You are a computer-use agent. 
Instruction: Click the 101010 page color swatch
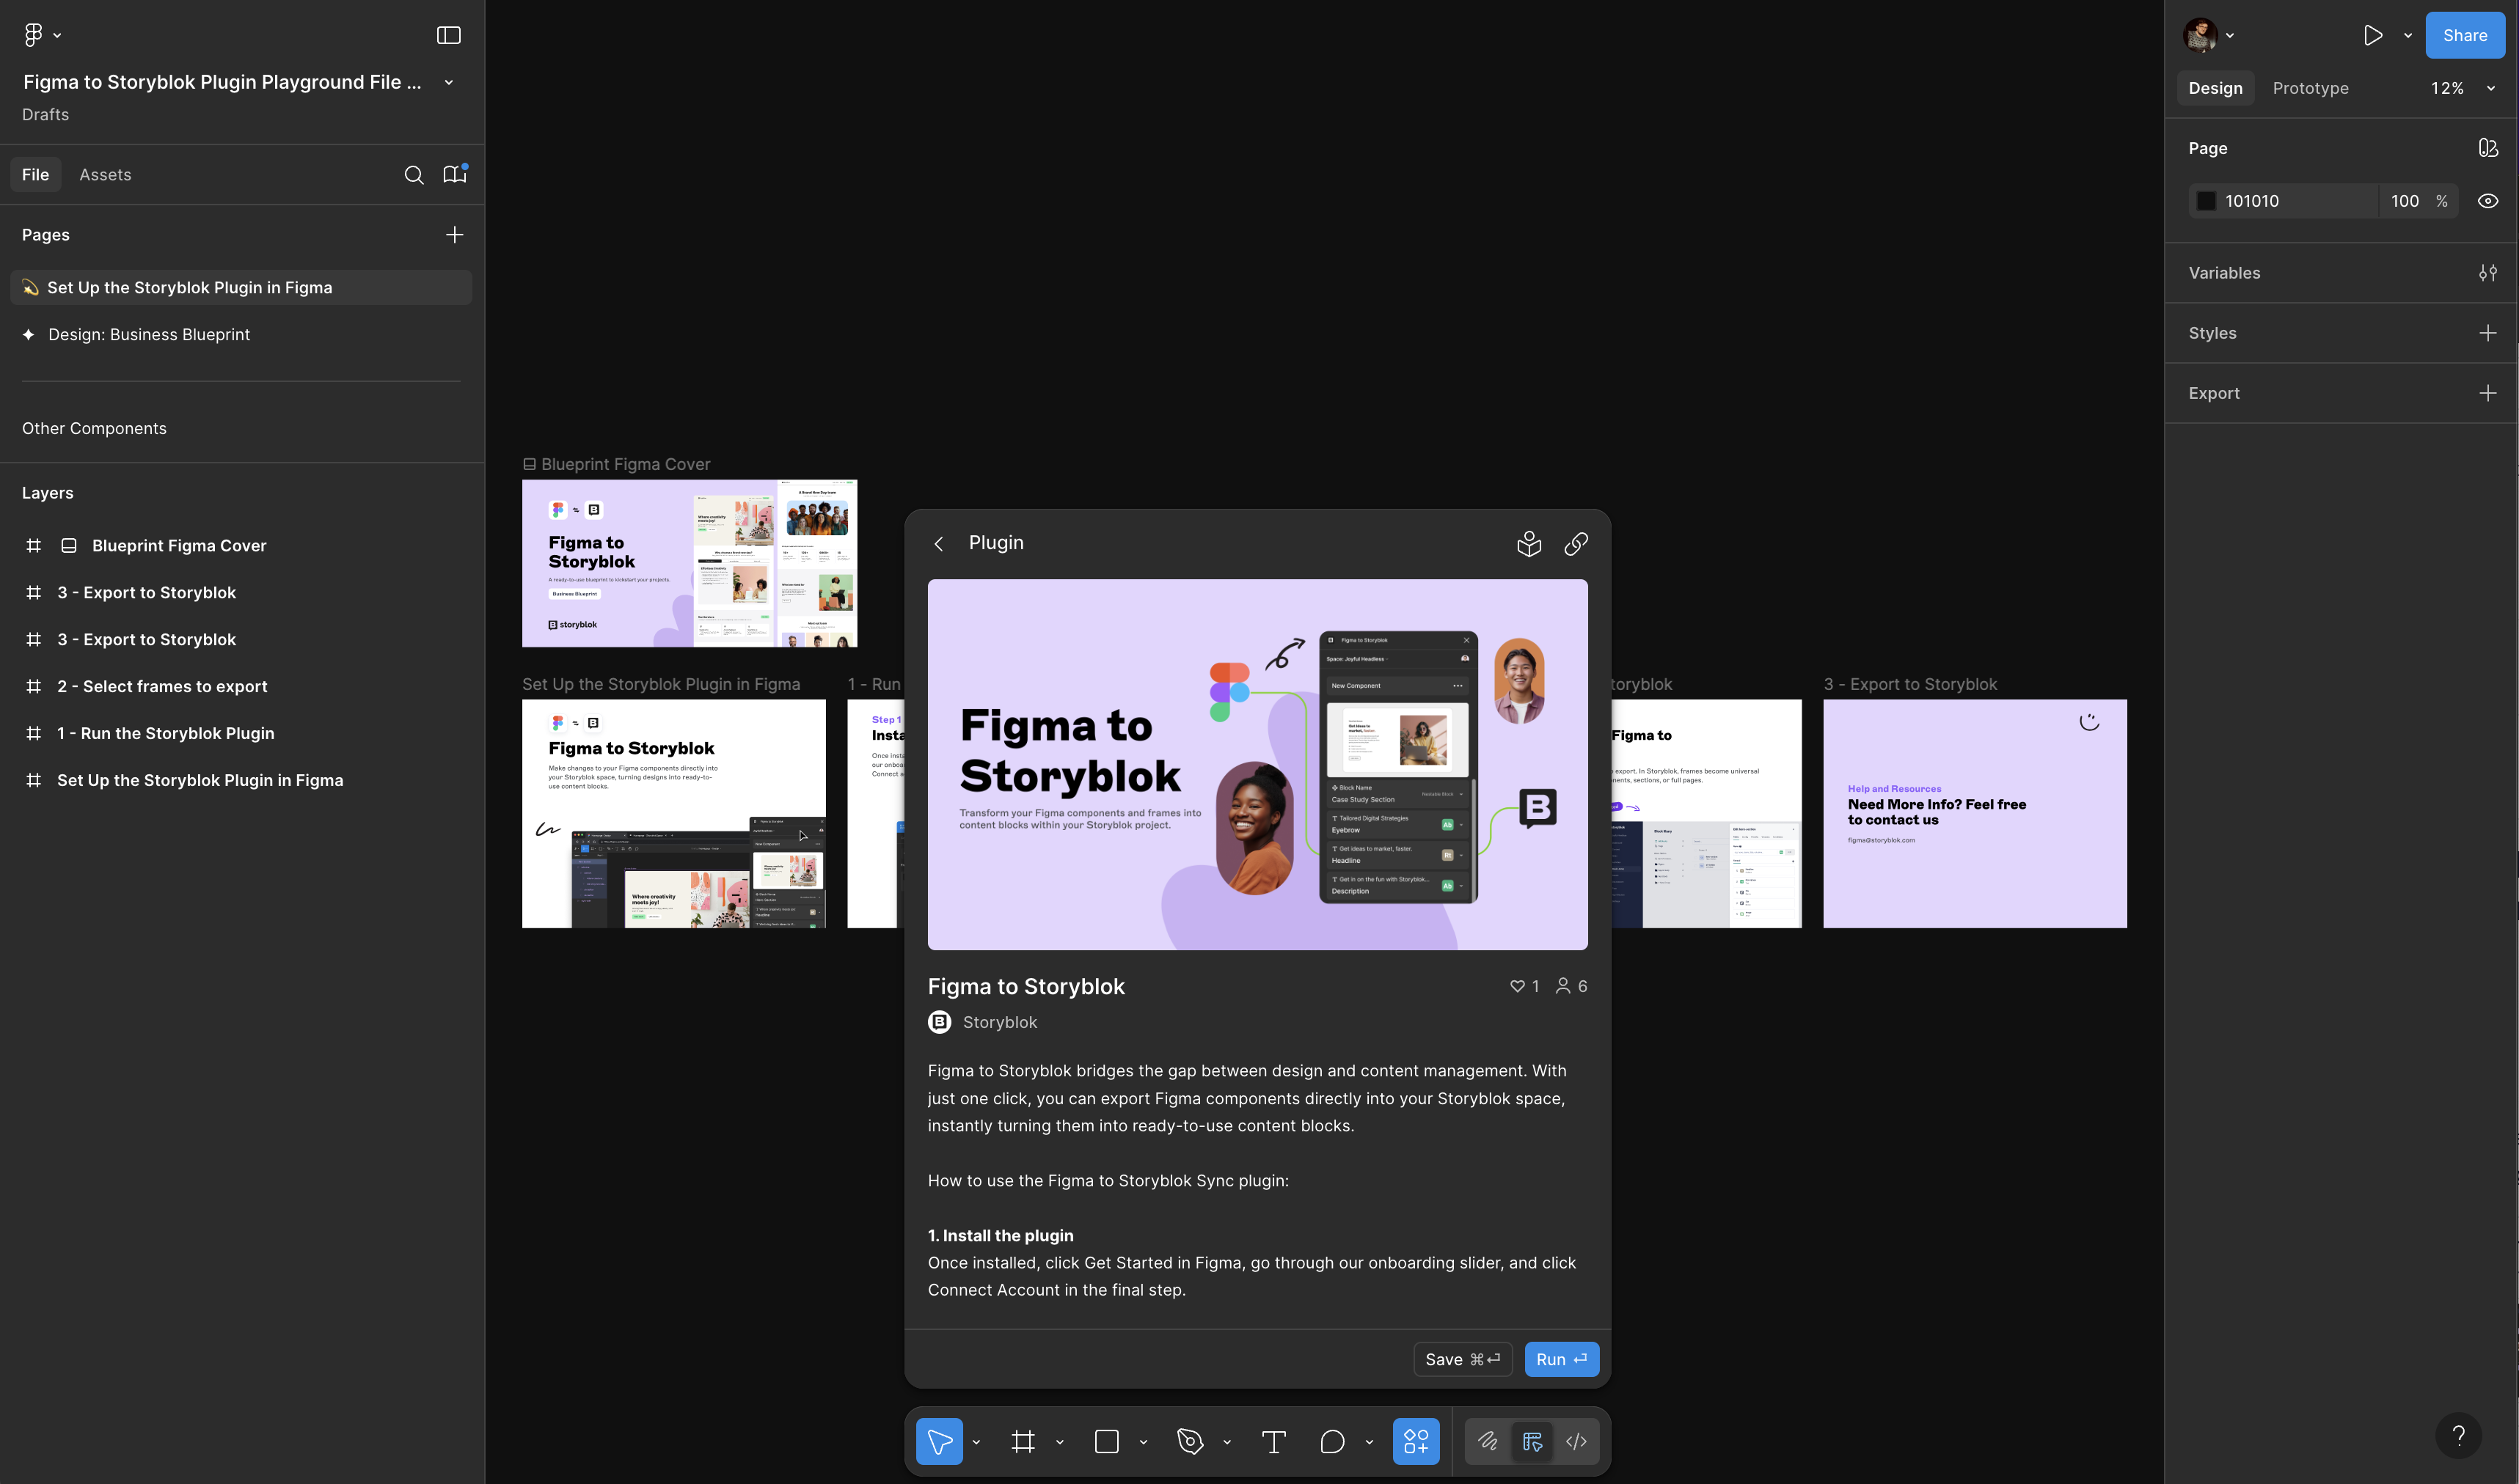pyautogui.click(x=2206, y=201)
